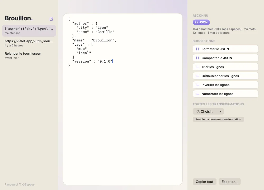Screen dimensions: 264x190
Task: Open Relancer le fournisseur note
Action: (29, 55)
